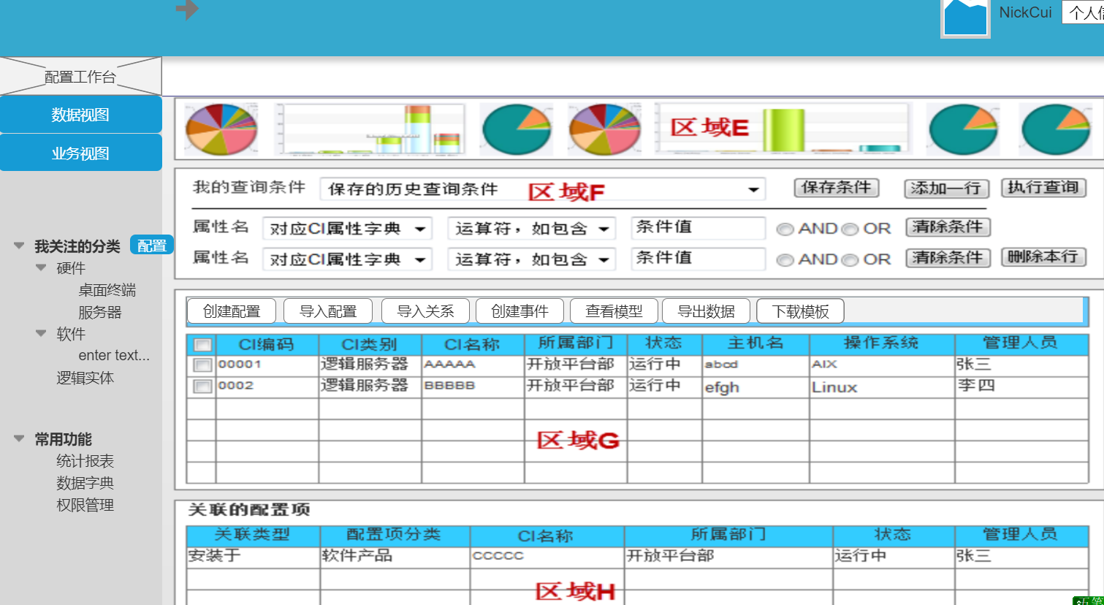Click the 配置 badge button beside 我关注的分类
The image size is (1104, 605).
click(151, 246)
